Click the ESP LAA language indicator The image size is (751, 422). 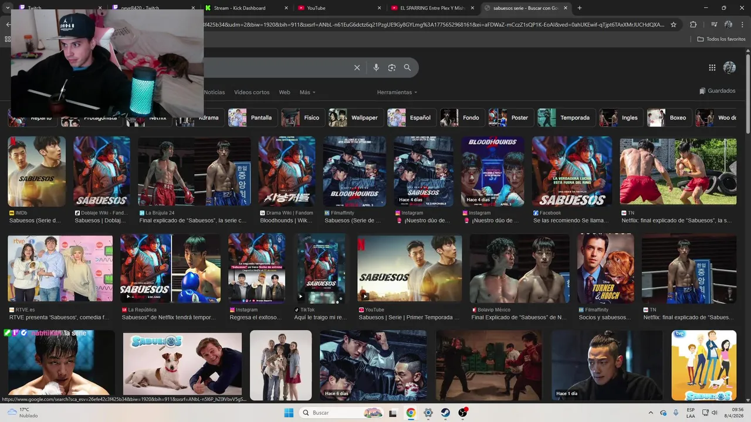pos(691,413)
